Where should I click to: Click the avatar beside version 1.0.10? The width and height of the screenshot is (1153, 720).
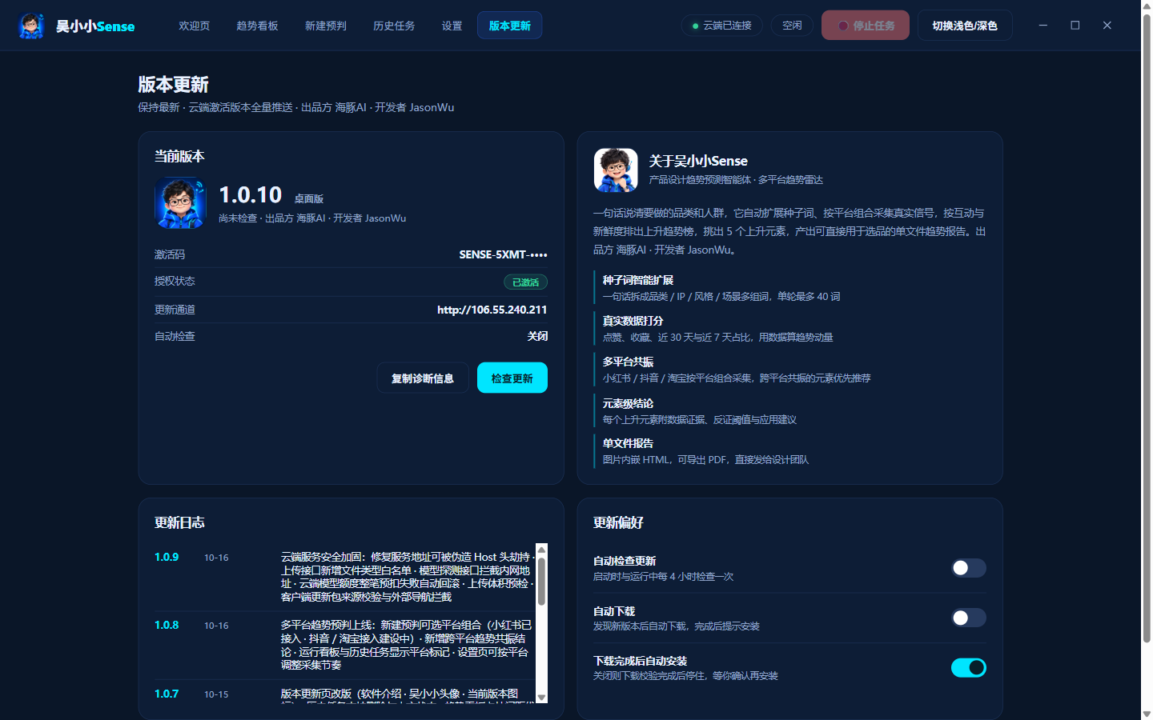[x=180, y=203]
